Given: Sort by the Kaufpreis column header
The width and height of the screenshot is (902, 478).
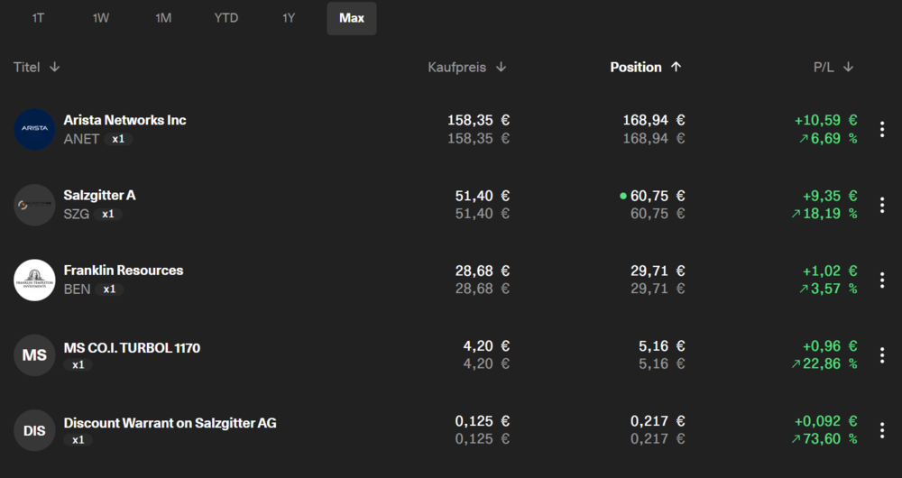Looking at the screenshot, I should click(x=456, y=68).
